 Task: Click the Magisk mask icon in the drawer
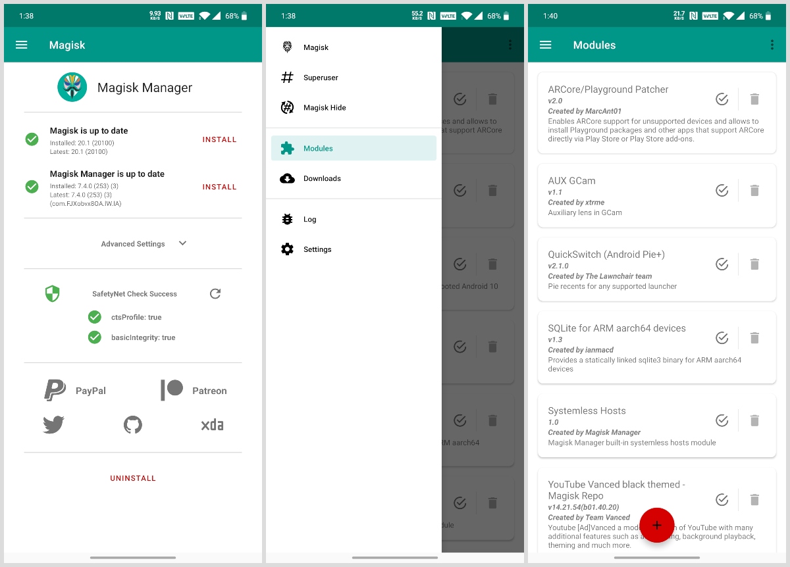[x=287, y=47]
